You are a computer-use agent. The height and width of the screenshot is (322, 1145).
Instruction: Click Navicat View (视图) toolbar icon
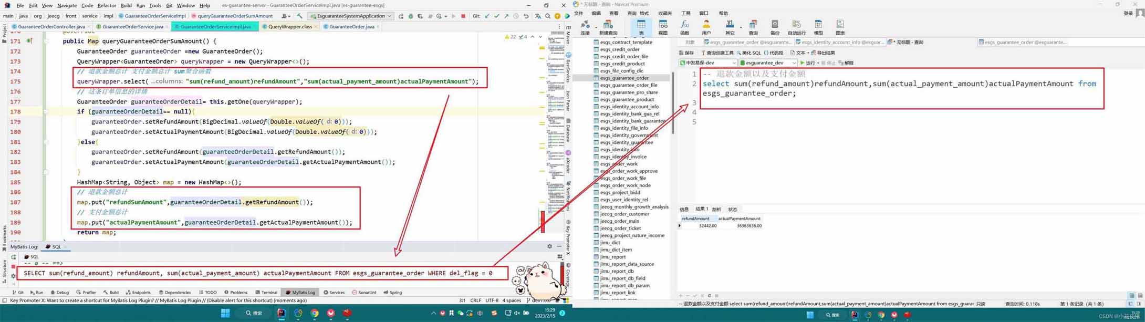coord(663,27)
